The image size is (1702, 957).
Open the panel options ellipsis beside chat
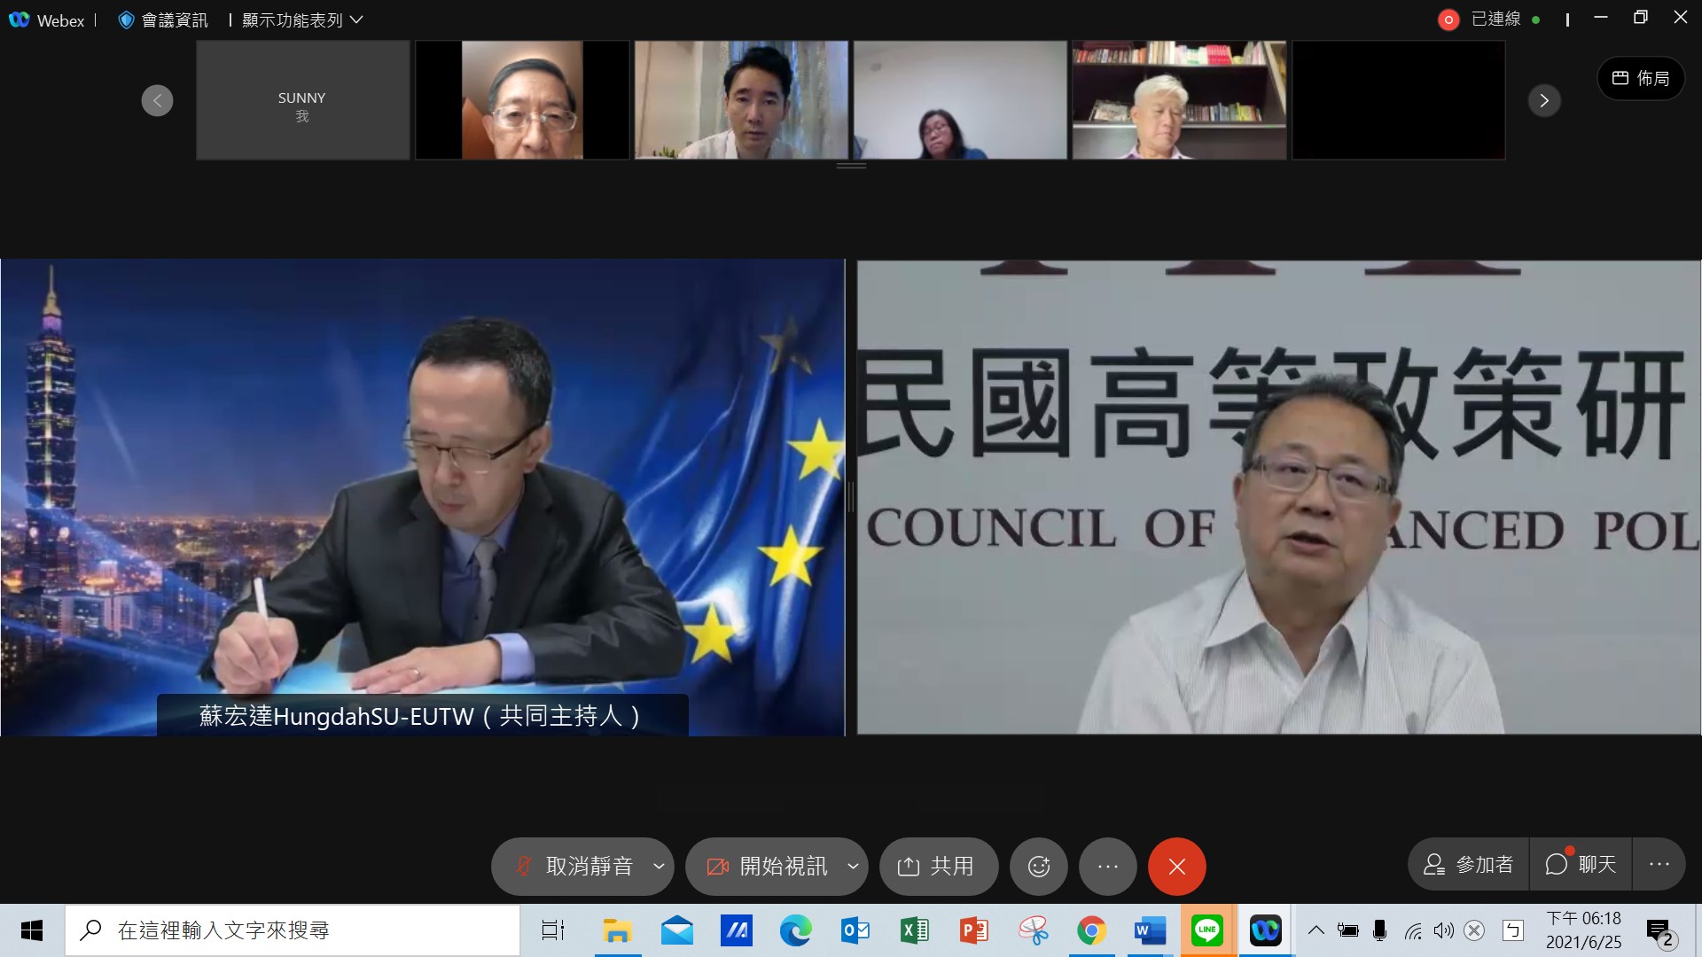click(x=1659, y=864)
